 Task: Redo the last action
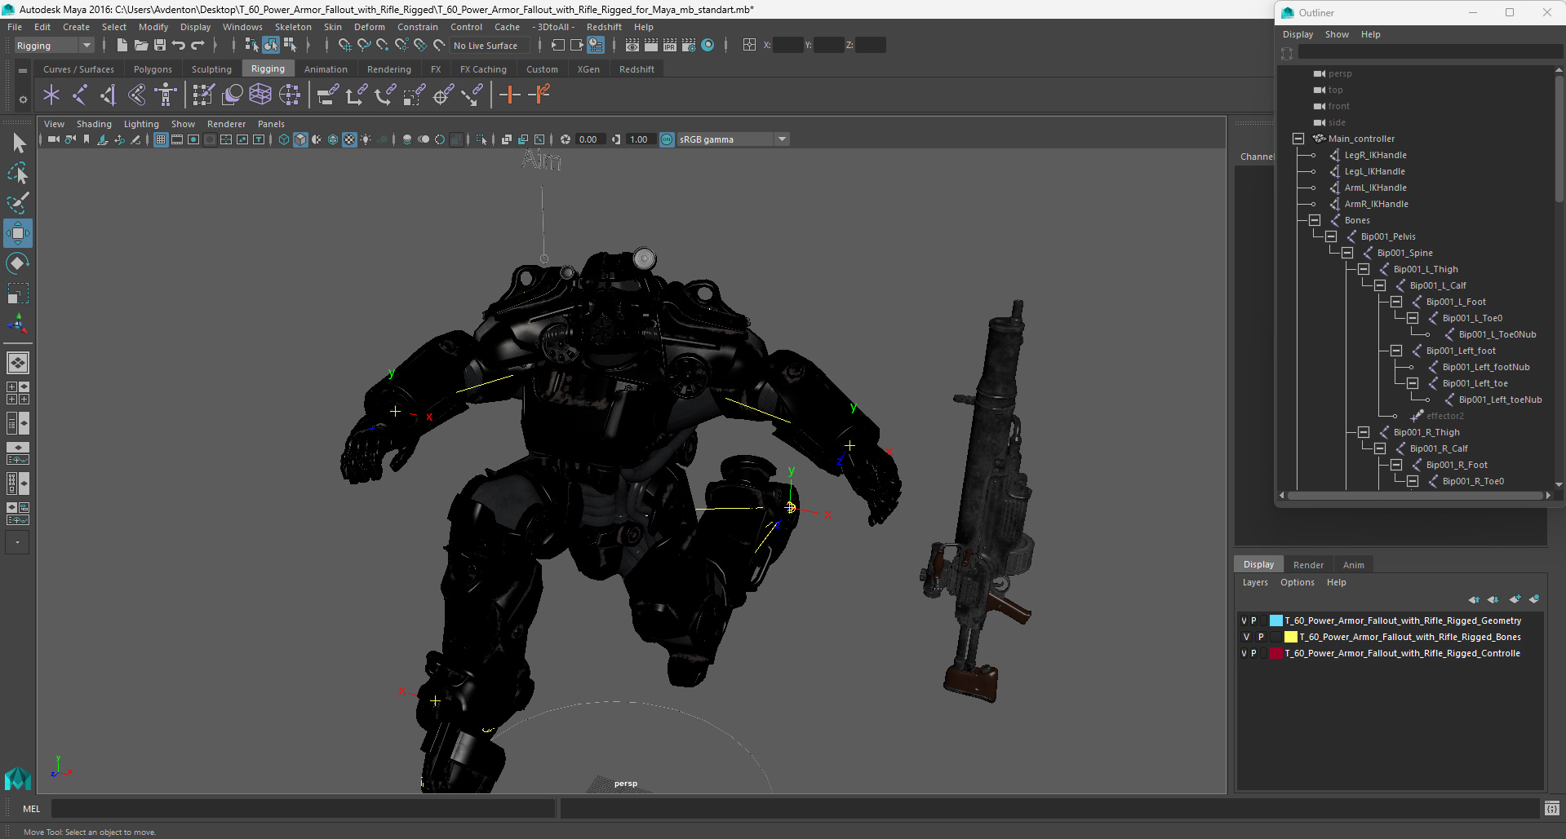click(x=197, y=46)
